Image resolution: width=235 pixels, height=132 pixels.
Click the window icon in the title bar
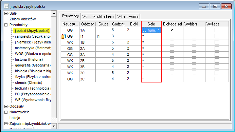(6, 6)
